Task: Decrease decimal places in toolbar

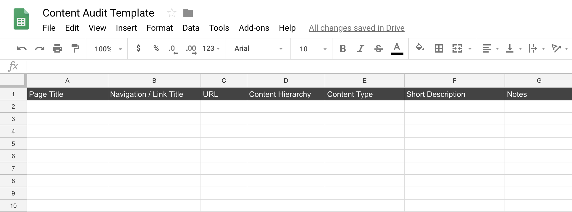Action: coord(173,49)
